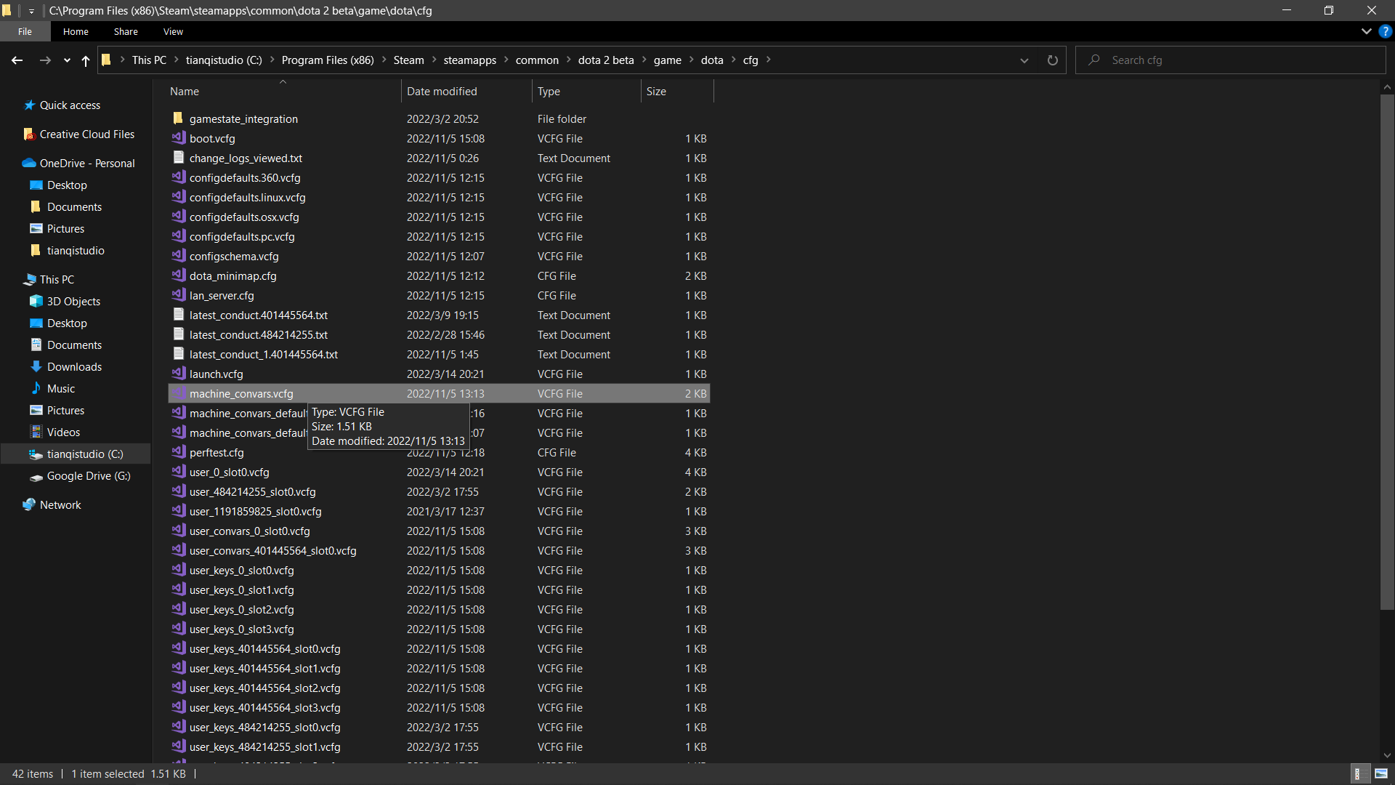Expand chevron after Program Files (x86) breadcrumb
Image resolution: width=1395 pixels, height=785 pixels.
[384, 60]
